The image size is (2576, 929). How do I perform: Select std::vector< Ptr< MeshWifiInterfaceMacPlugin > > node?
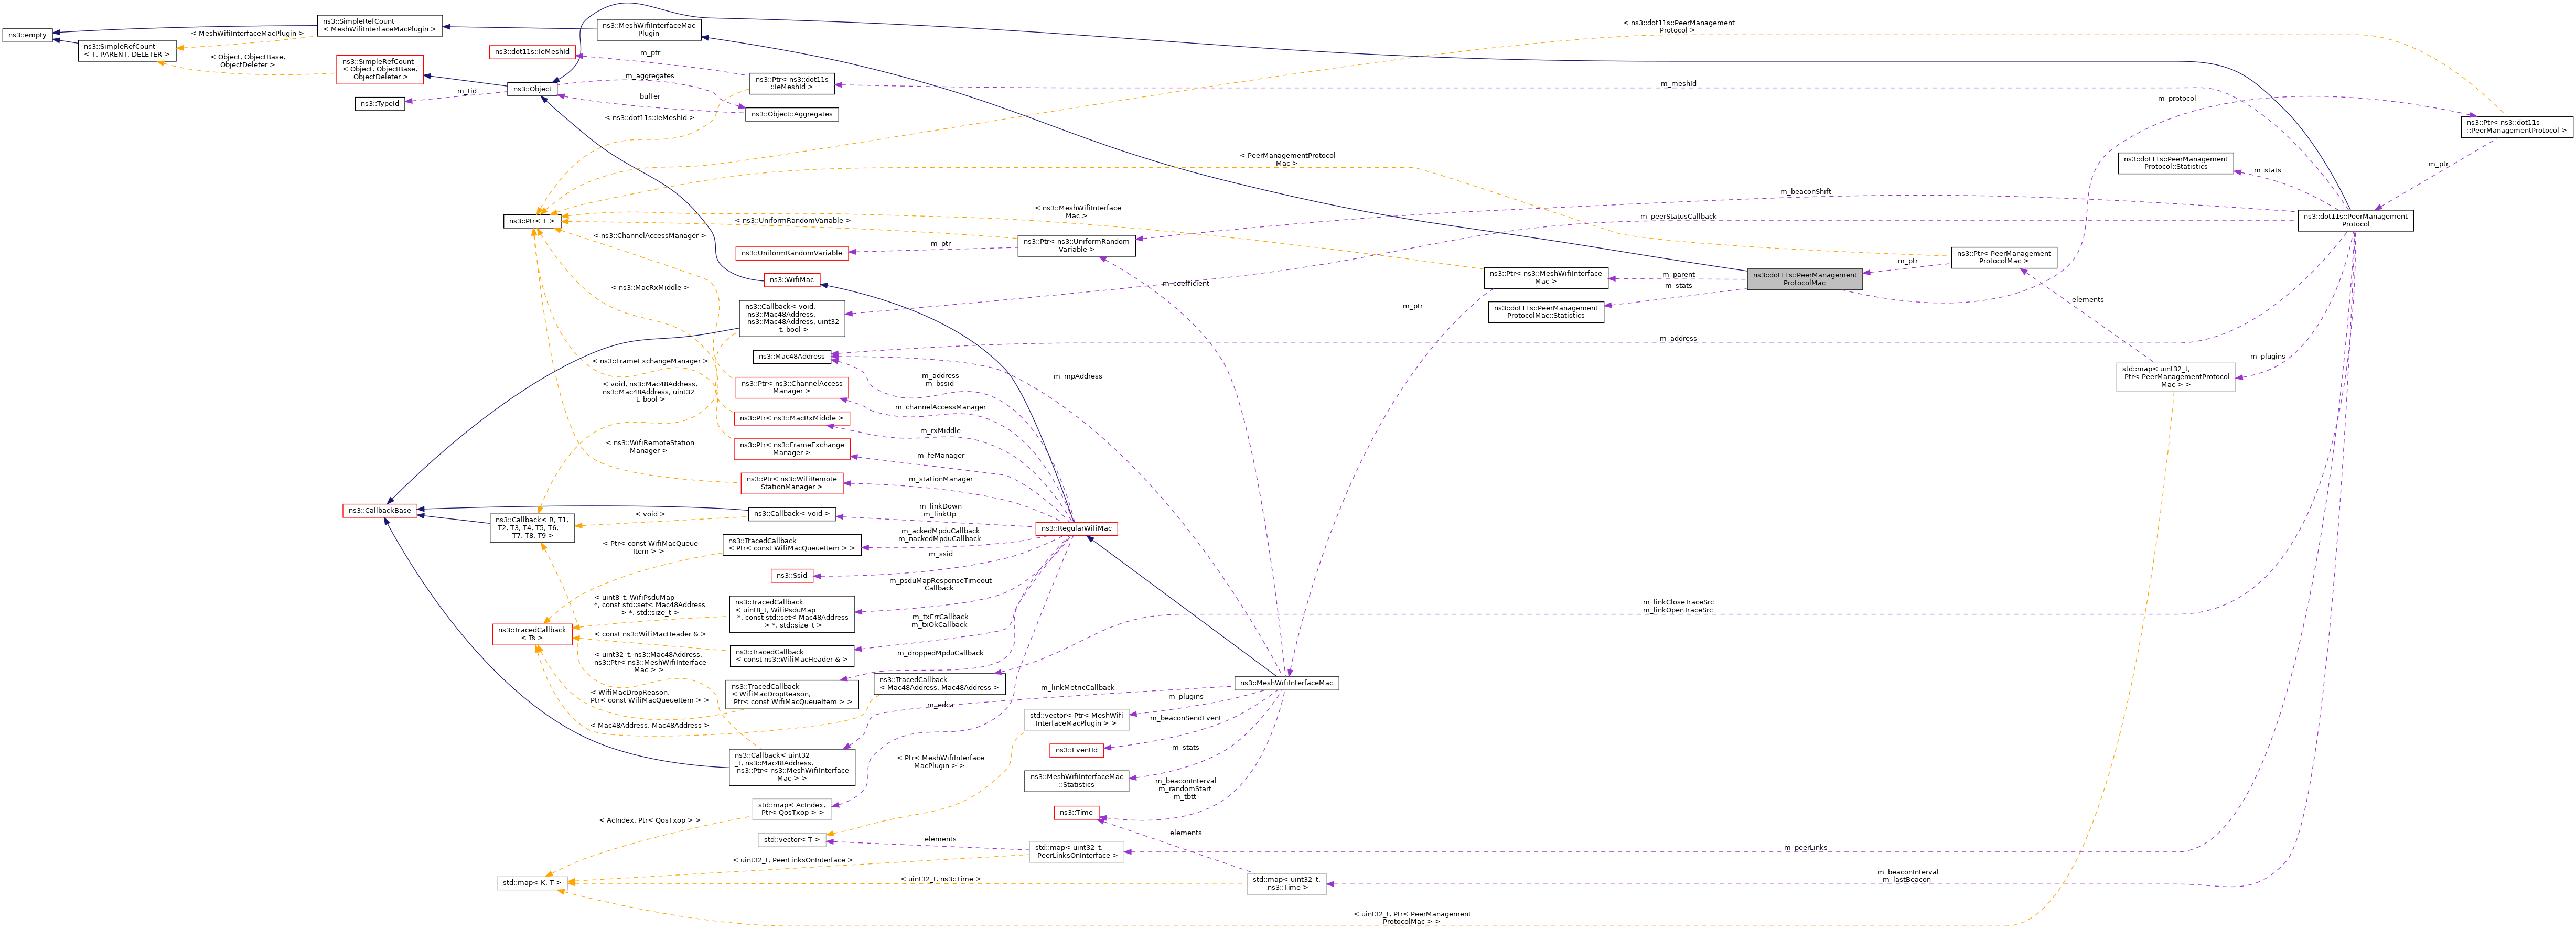tap(1076, 719)
